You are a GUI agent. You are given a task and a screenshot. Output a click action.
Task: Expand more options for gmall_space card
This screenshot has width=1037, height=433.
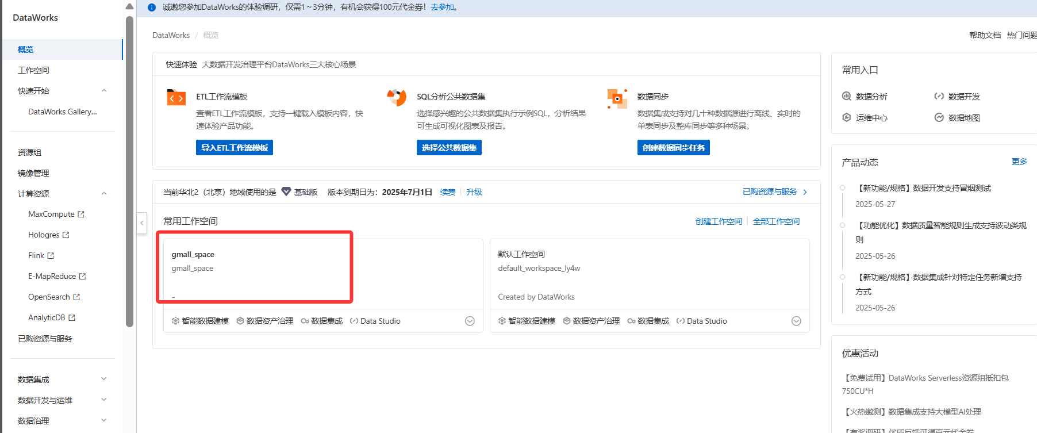[470, 321]
